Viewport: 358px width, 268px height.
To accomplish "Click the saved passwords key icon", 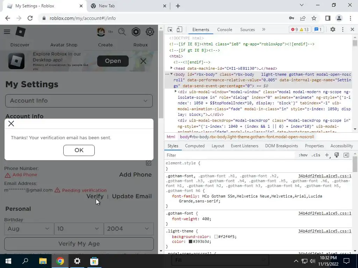I will (292, 18).
